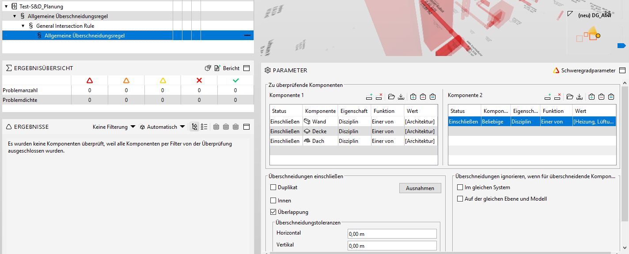Select the Decke row in Komponente 1
Screen dimensions: 629x254
pyautogui.click(x=353, y=131)
